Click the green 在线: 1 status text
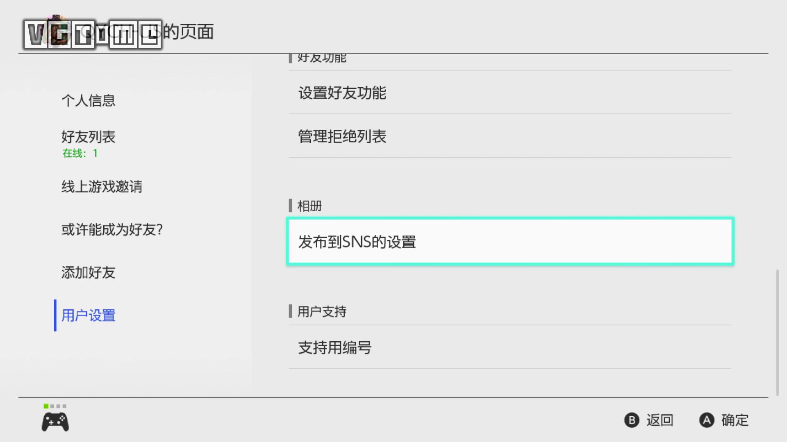 point(80,153)
